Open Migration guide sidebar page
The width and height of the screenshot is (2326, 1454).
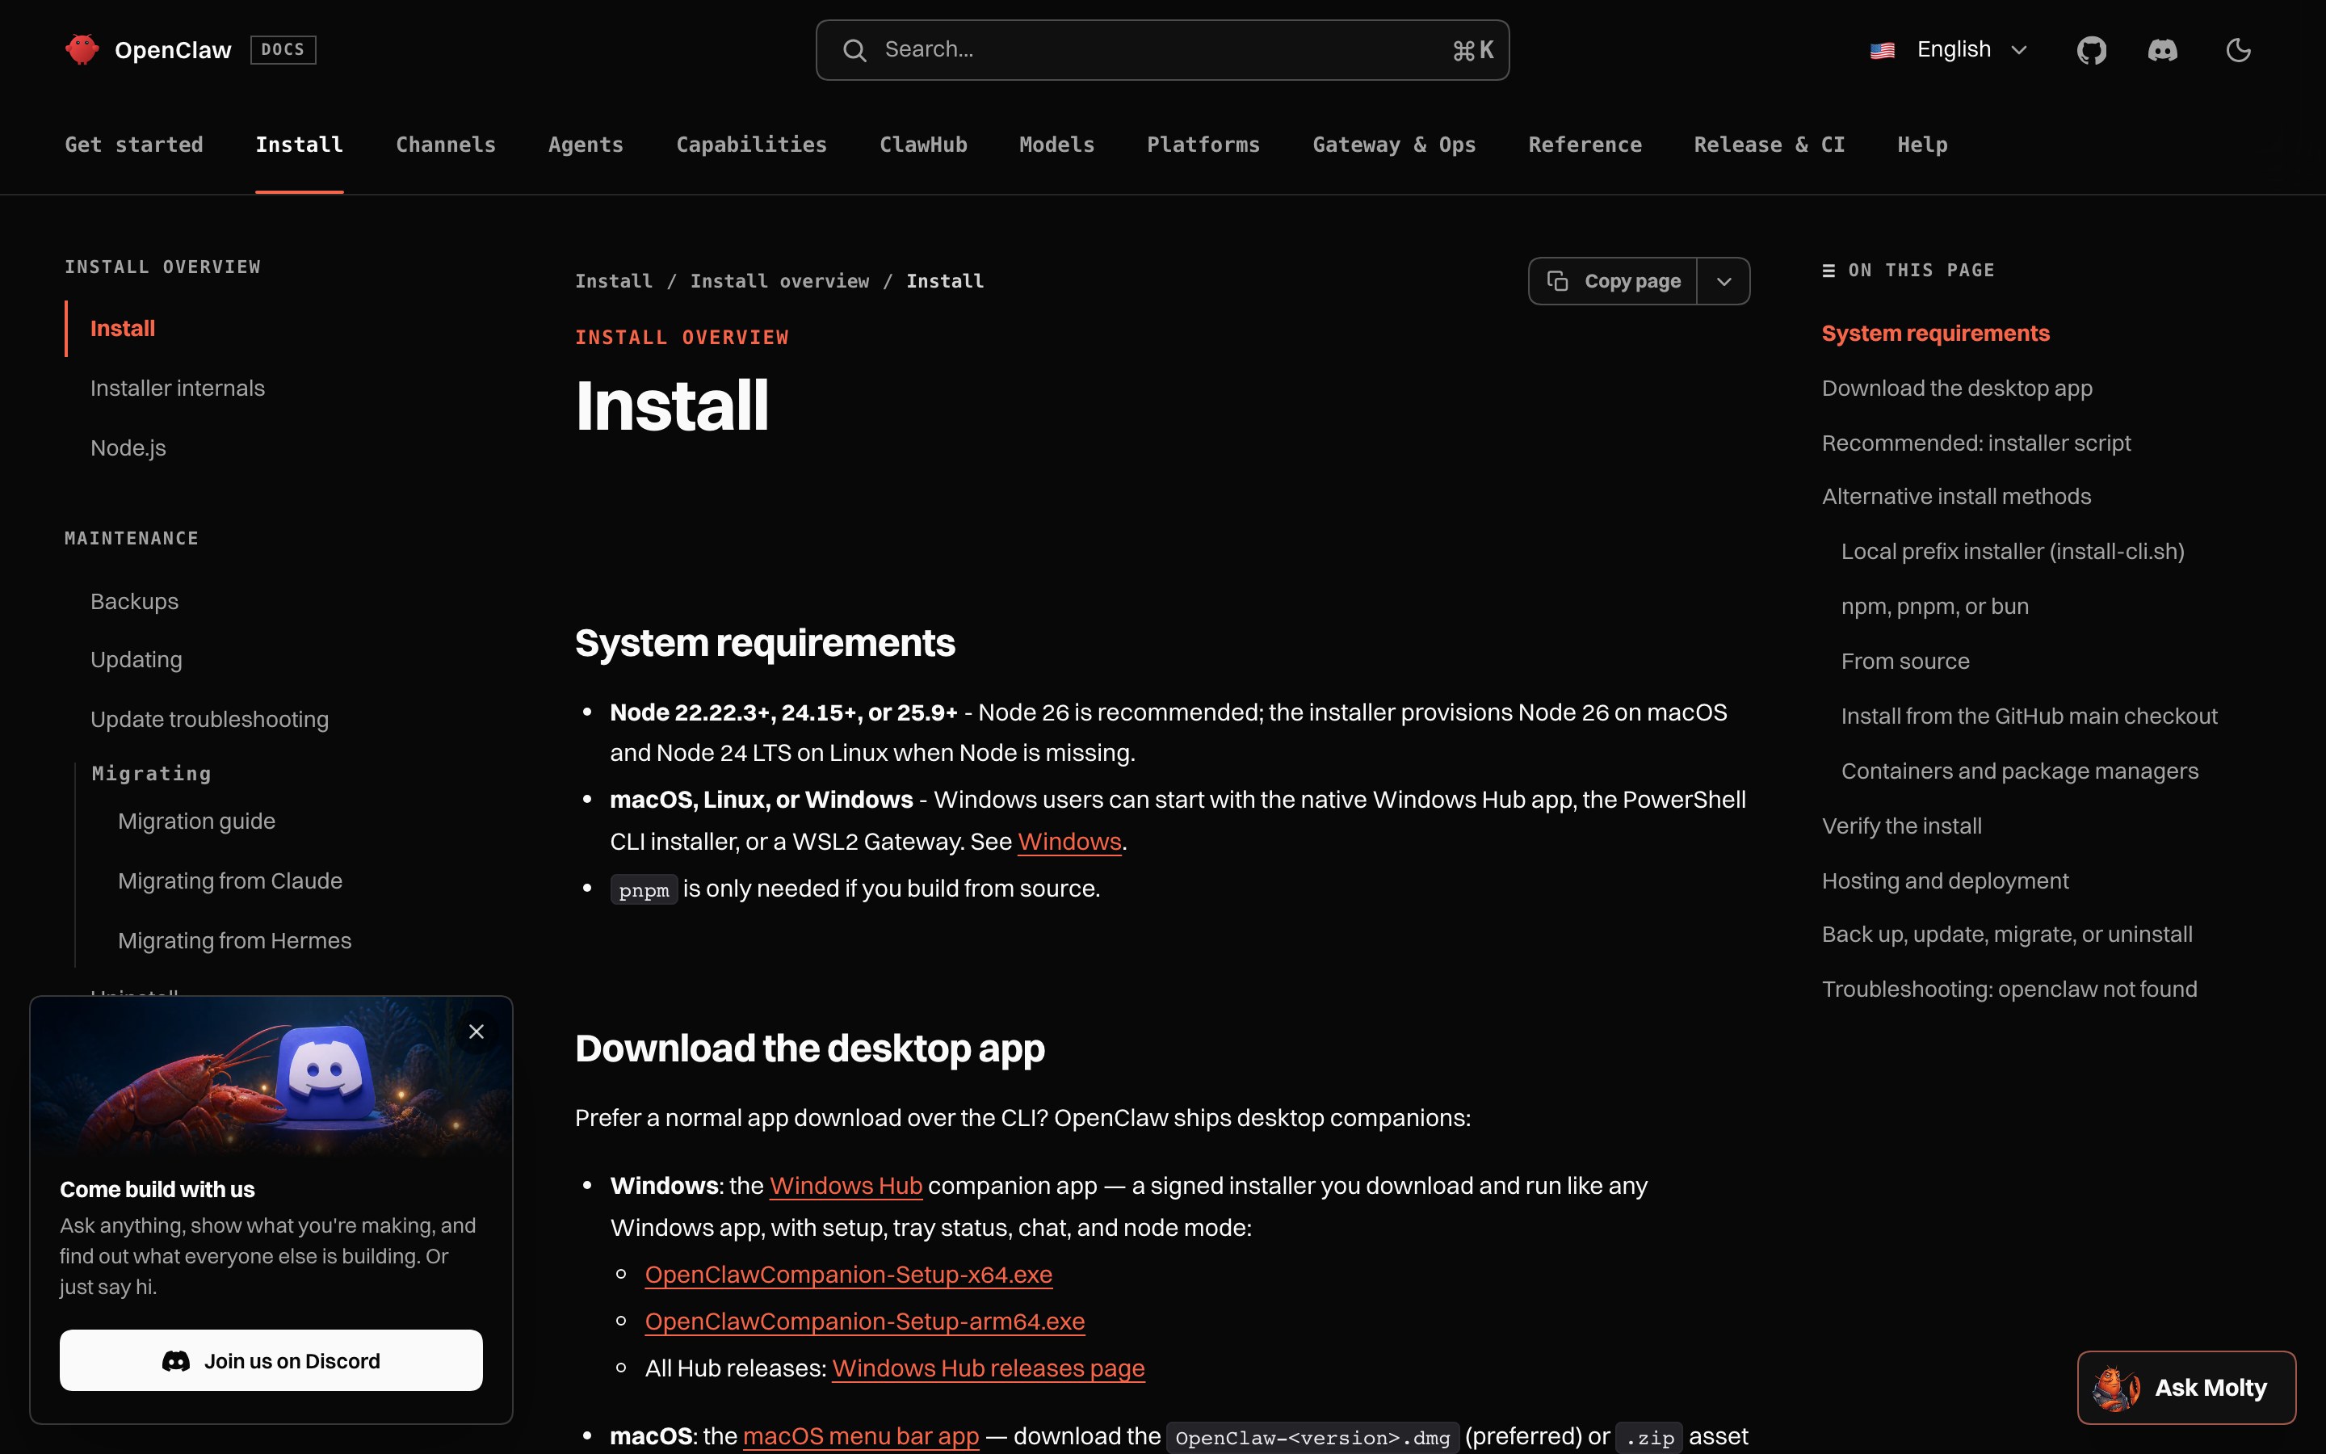197,822
